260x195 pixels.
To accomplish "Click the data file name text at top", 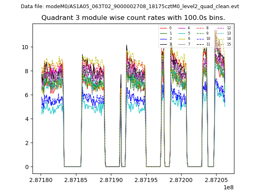I will pyautogui.click(x=130, y=6).
